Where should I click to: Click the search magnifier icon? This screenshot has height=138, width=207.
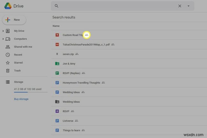tap(56, 6)
